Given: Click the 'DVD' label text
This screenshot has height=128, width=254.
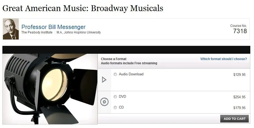Looking at the screenshot, I should pos(122,96).
